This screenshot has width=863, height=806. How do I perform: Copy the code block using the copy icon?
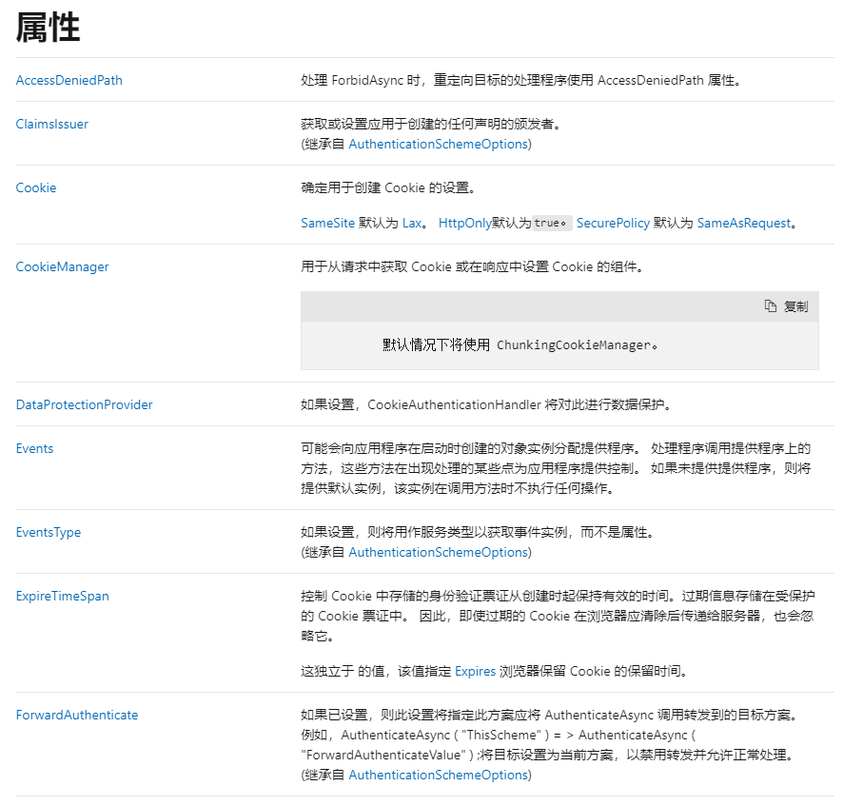click(x=773, y=305)
